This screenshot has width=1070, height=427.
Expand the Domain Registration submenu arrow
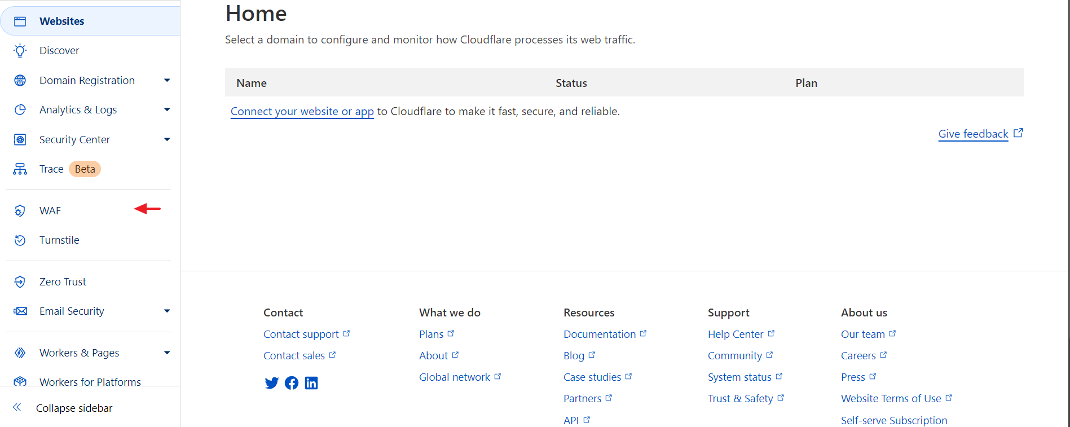tap(167, 81)
